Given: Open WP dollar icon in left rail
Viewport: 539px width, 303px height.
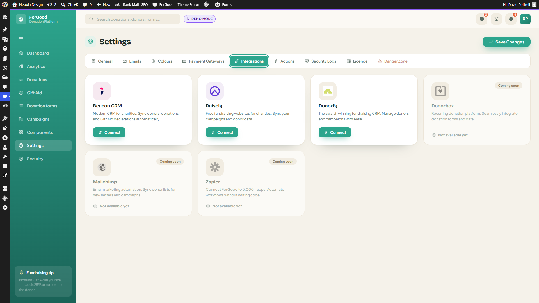Looking at the screenshot, I should pyautogui.click(x=5, y=68).
